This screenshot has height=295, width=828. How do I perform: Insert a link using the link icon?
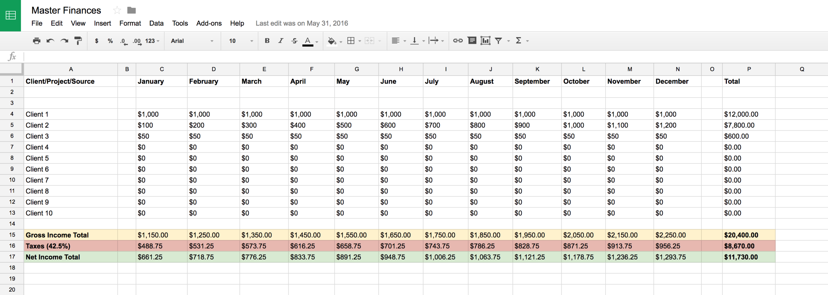457,41
